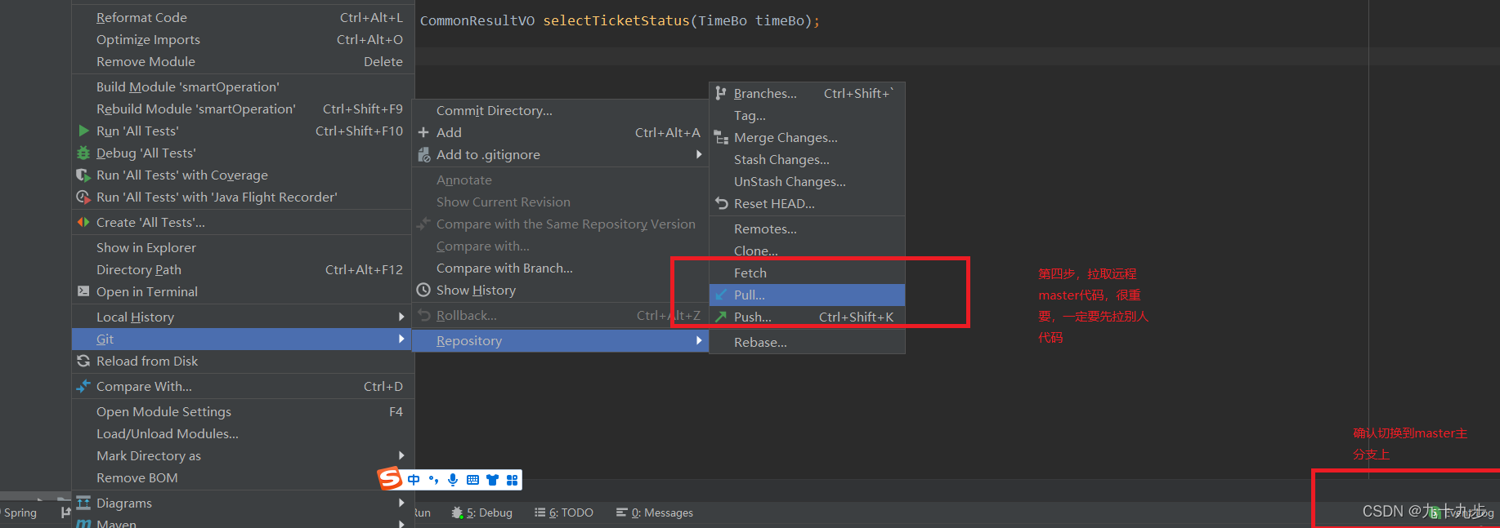The height and width of the screenshot is (528, 1500).
Task: Open Remotes... in the Repository menu
Action: pyautogui.click(x=807, y=229)
